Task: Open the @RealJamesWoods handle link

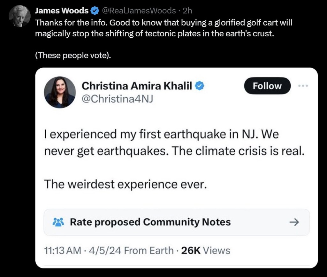Action: (x=139, y=11)
